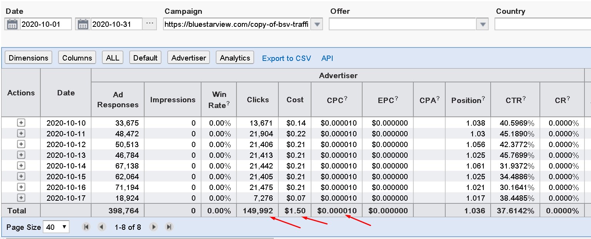Go to first page of results
The width and height of the screenshot is (591, 239).
pyautogui.click(x=87, y=227)
